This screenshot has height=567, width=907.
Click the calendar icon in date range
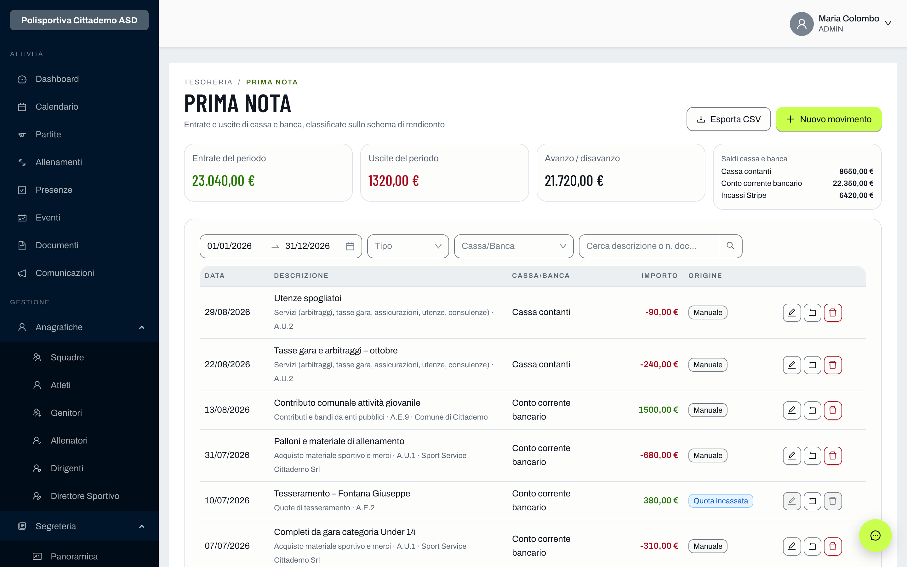tap(350, 246)
